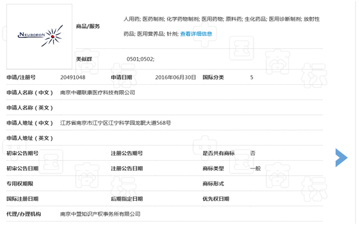Click the 商品/服务 label

coord(88,27)
